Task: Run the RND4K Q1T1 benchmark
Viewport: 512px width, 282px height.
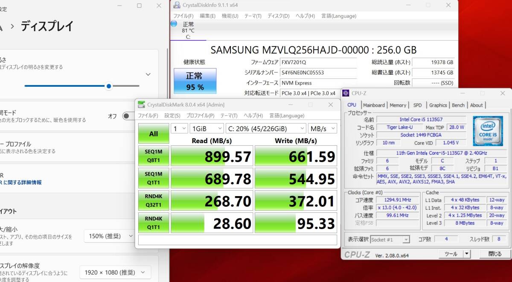Action: pos(154,223)
